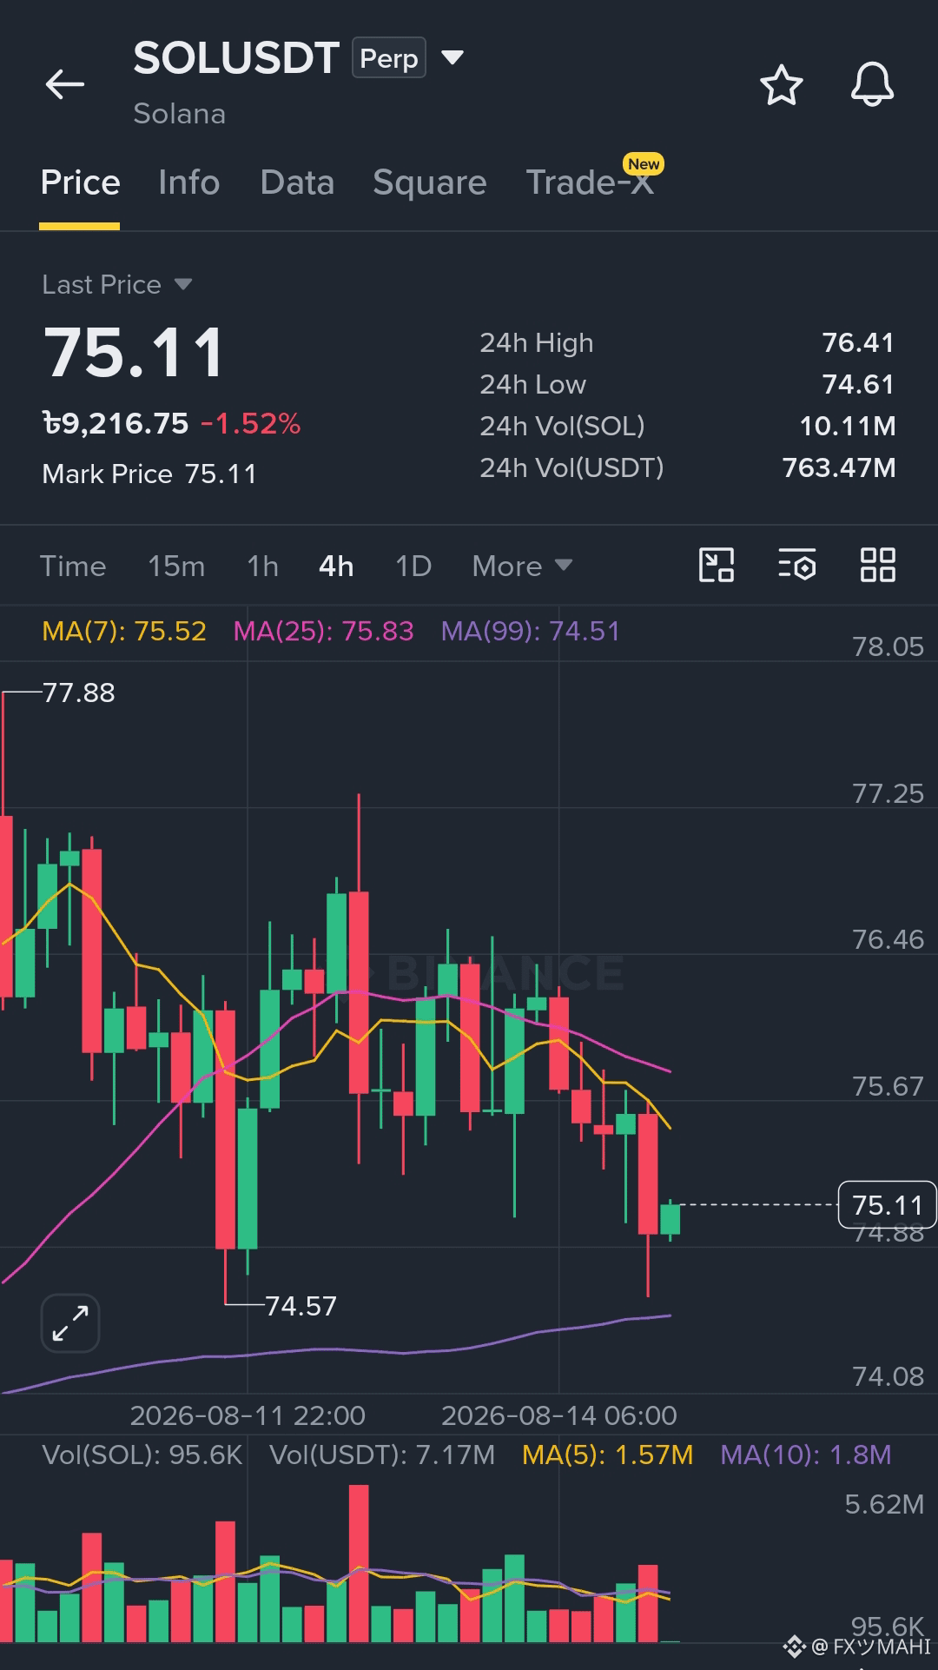Tap the Solana subtitle text
The image size is (938, 1670).
[180, 114]
